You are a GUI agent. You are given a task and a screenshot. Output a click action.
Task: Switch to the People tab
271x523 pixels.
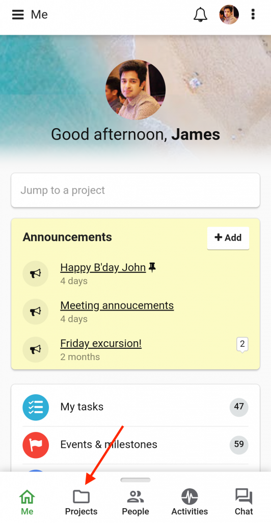click(135, 502)
